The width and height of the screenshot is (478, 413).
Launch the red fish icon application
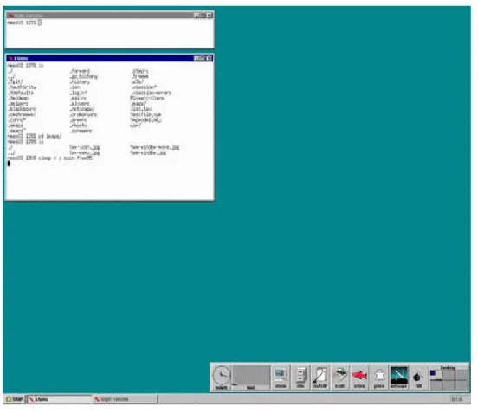pyautogui.click(x=359, y=377)
